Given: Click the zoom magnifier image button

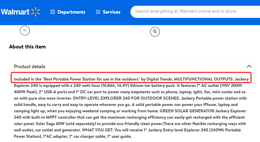Looking at the screenshot, I should (x=155, y=32).
